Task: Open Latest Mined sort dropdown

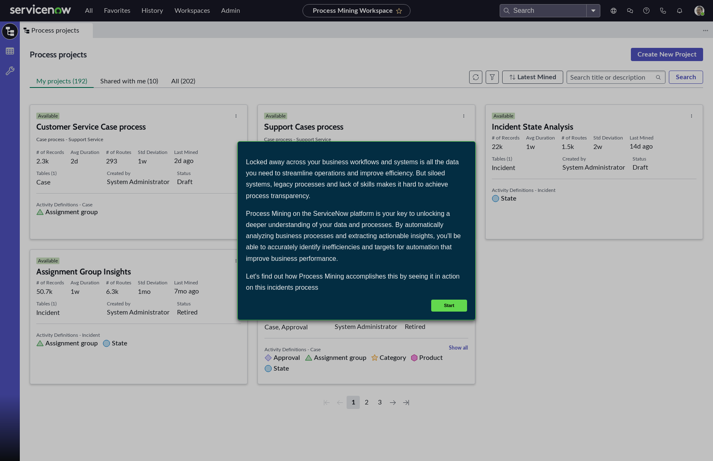Action: [x=532, y=77]
